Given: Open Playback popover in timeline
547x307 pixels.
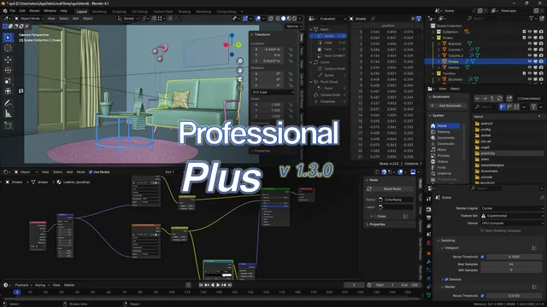Looking at the screenshot, I should (x=23, y=285).
